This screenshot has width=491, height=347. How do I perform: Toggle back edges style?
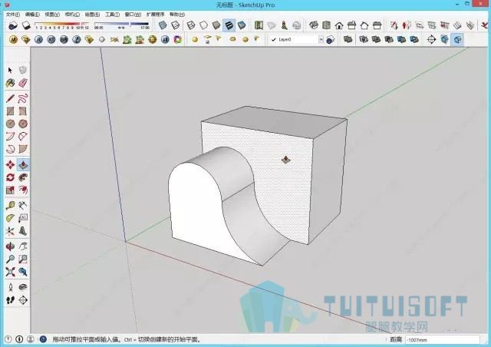pos(176,25)
